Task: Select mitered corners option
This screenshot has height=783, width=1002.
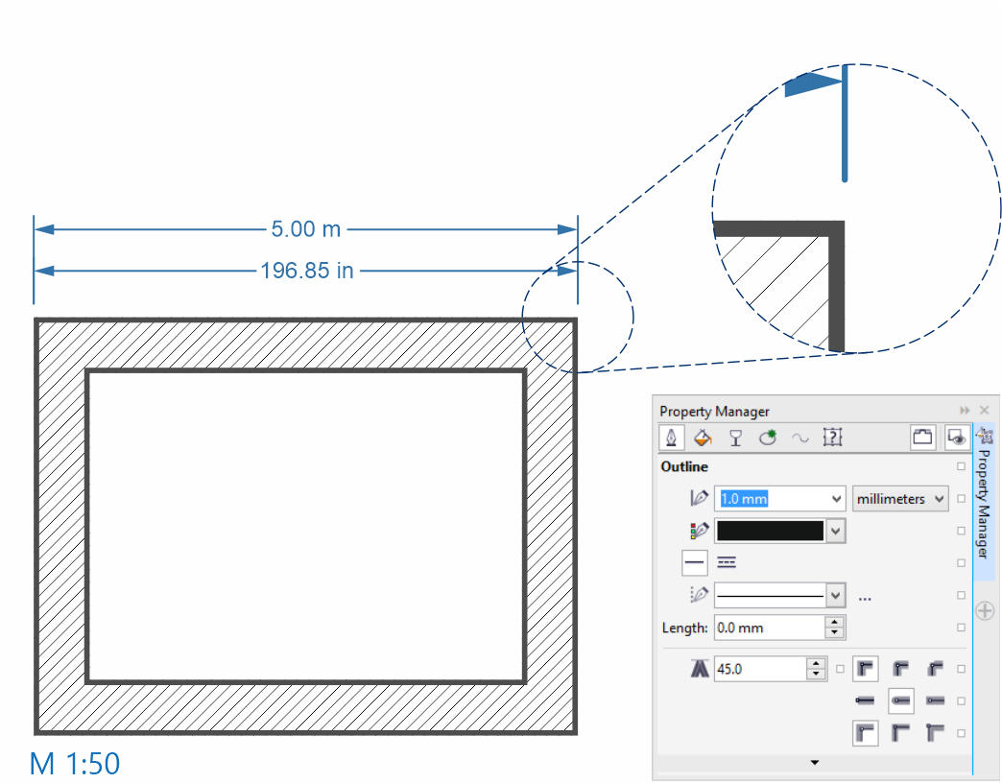Action: pyautogui.click(x=866, y=669)
